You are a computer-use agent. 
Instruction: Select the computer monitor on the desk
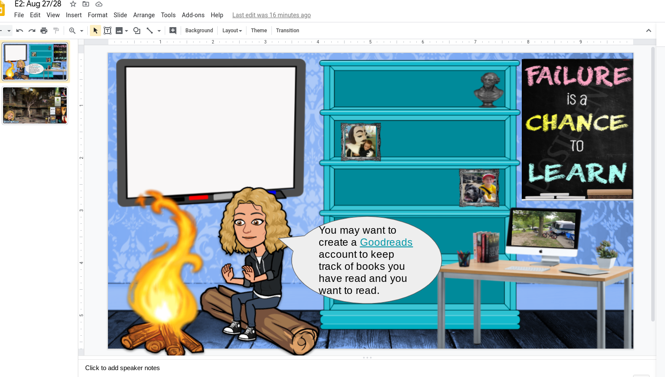tap(543, 235)
